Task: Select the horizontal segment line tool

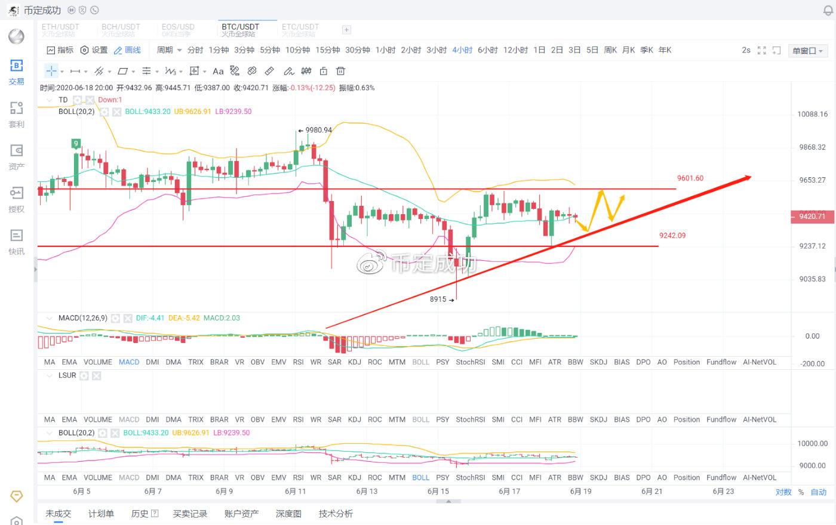Action: [x=75, y=71]
